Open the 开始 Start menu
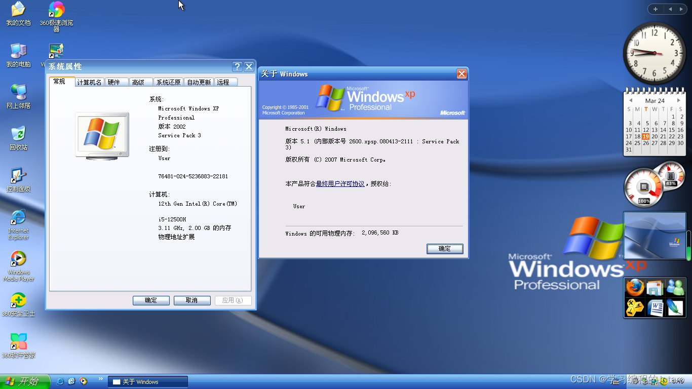Screen dimensions: 692x389 pos(25,381)
